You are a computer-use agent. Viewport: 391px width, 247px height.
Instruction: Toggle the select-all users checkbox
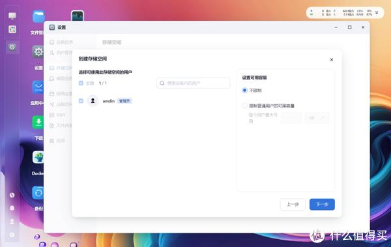[81, 83]
